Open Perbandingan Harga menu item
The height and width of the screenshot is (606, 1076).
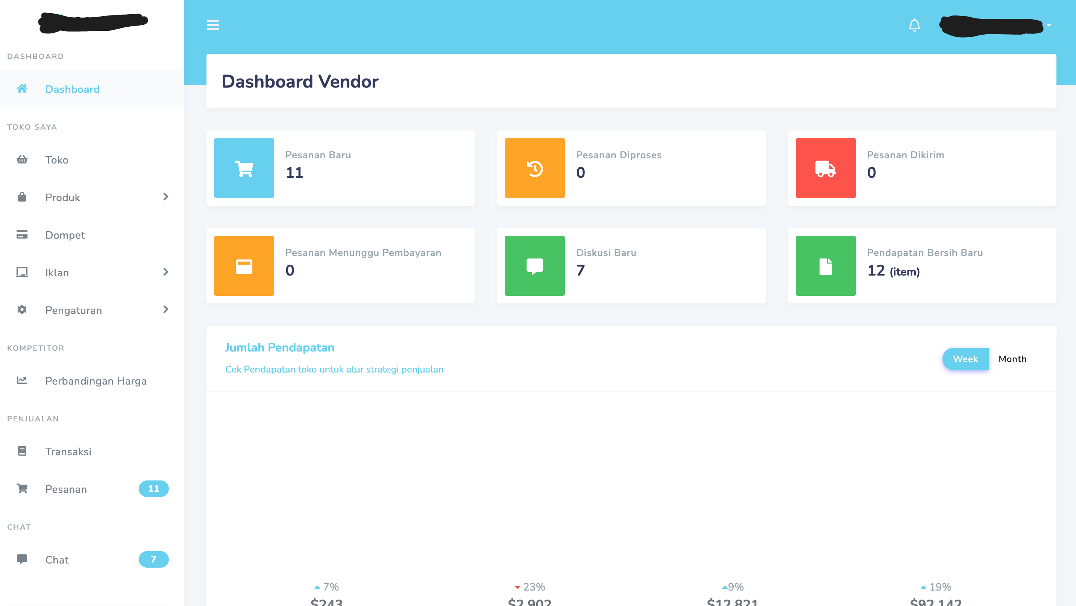[x=96, y=381]
